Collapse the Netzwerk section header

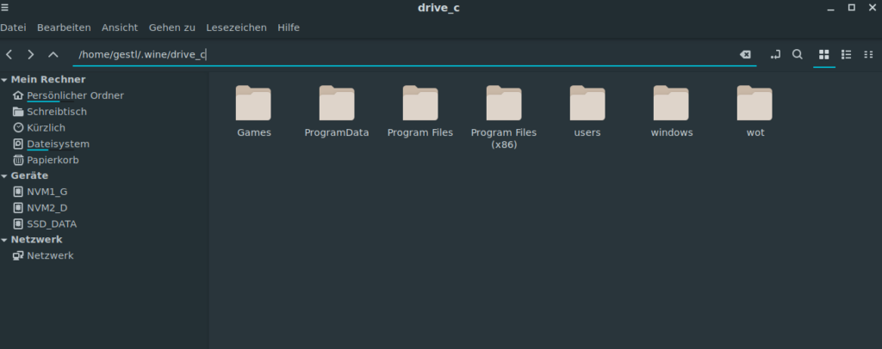point(4,240)
